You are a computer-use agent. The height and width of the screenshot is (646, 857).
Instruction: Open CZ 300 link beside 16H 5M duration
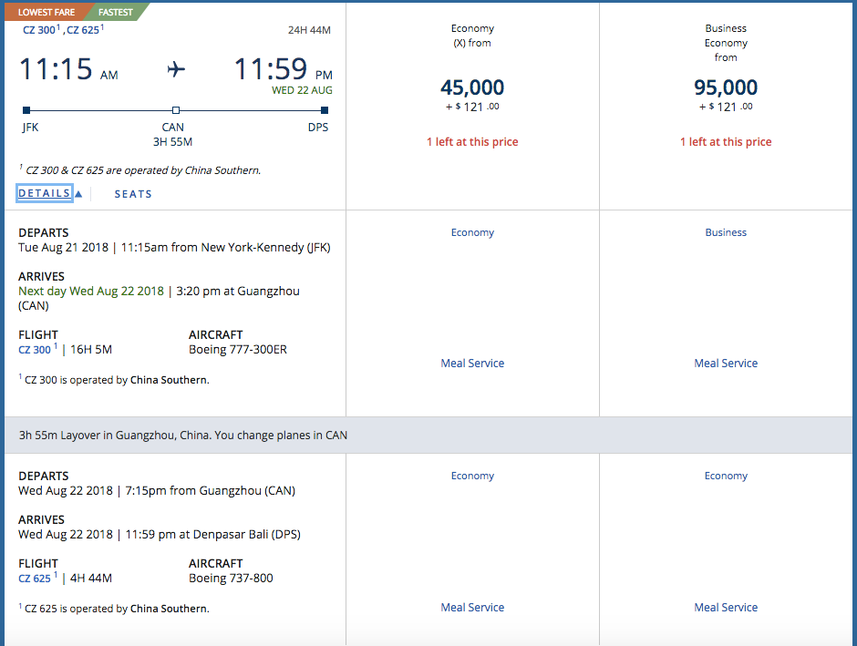[35, 349]
